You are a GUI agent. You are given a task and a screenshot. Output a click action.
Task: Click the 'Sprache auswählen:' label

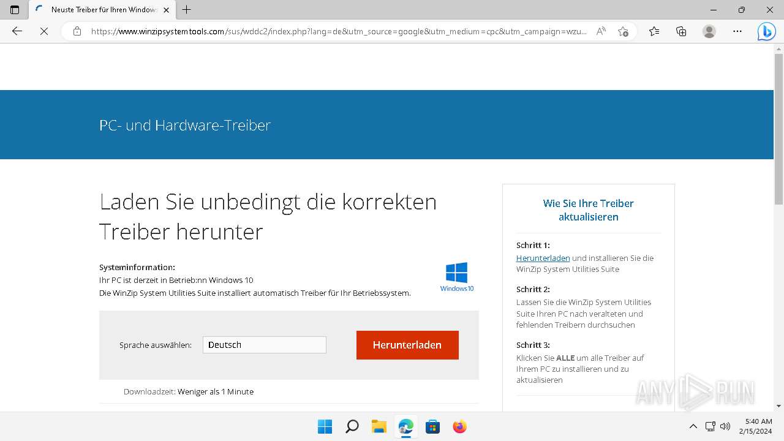tap(156, 345)
